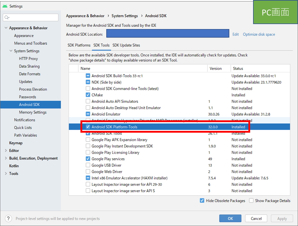Open Date Formats settings
The width and height of the screenshot is (298, 226).
pos(30,74)
